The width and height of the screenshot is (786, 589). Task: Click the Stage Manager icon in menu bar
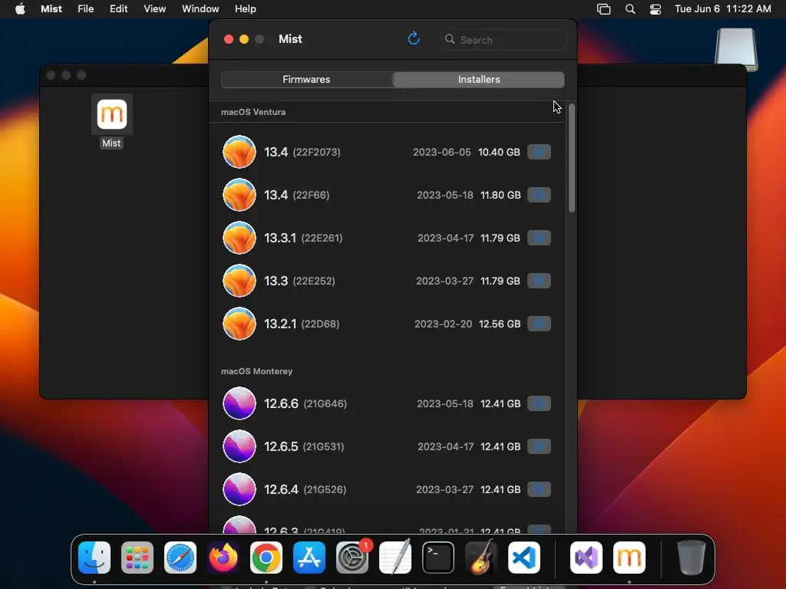click(x=603, y=9)
